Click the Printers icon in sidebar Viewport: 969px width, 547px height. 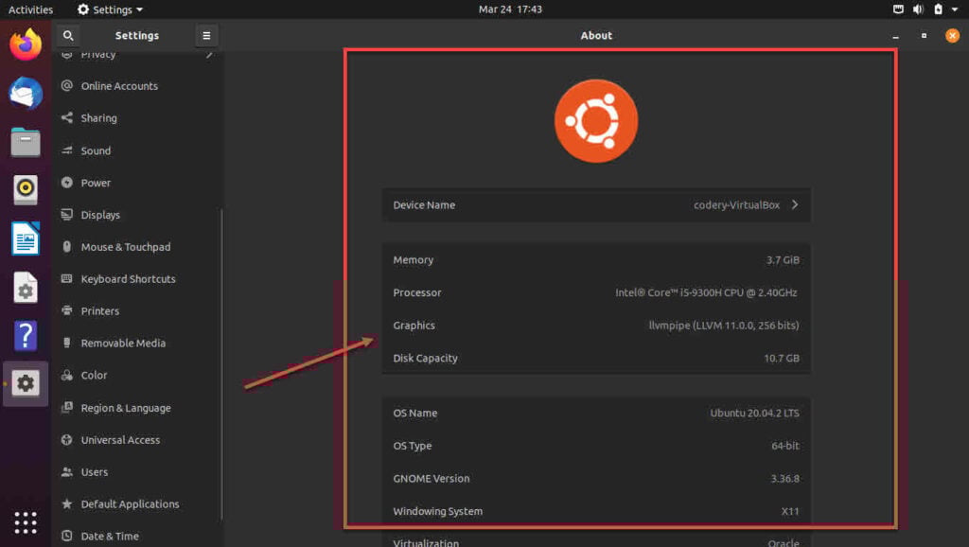pos(67,310)
